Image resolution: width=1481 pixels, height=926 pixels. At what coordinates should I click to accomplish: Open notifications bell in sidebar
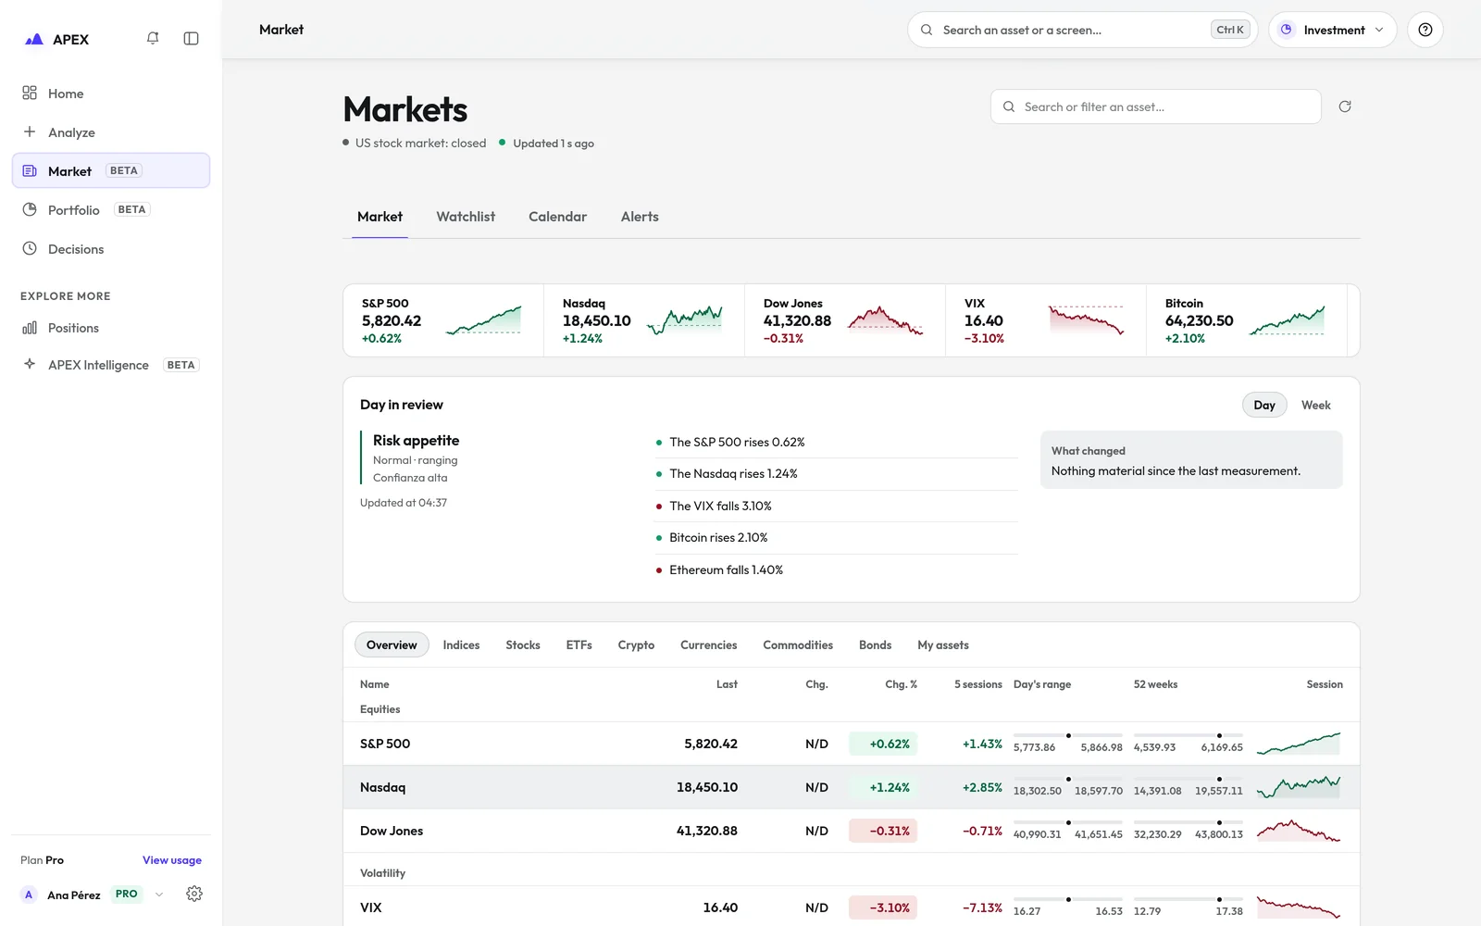coord(153,38)
